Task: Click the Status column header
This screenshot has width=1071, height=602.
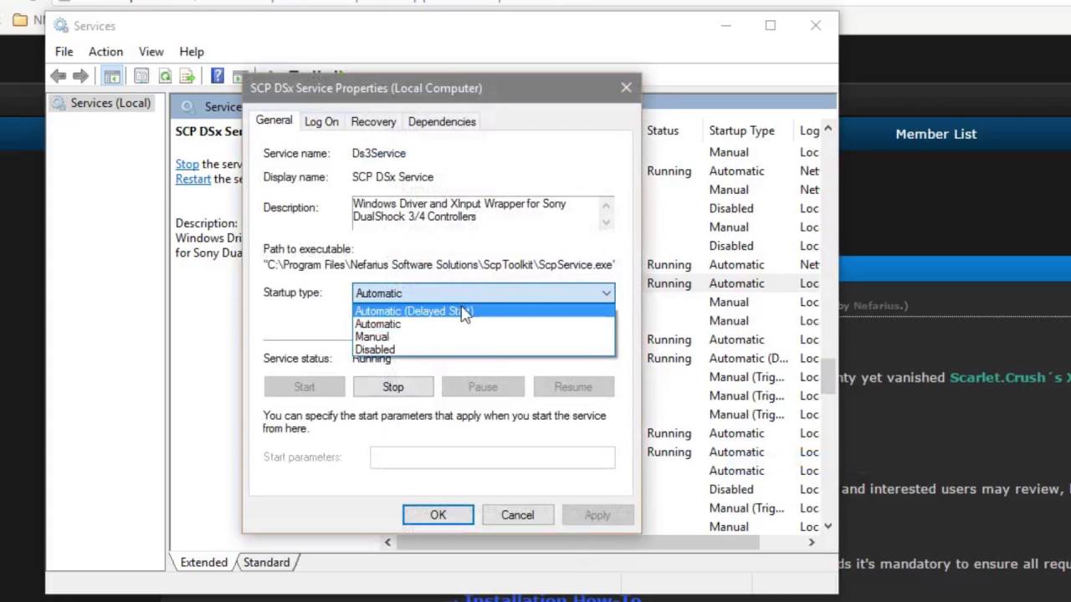Action: pos(663,130)
